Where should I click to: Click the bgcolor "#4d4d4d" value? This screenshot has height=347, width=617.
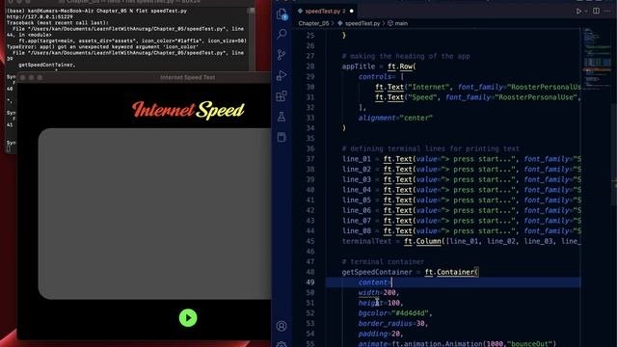click(x=411, y=313)
